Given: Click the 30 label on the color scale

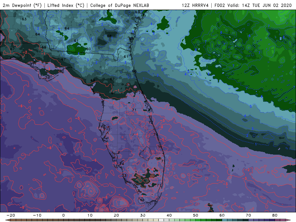Looking at the screenshot, I should (x=143, y=215).
